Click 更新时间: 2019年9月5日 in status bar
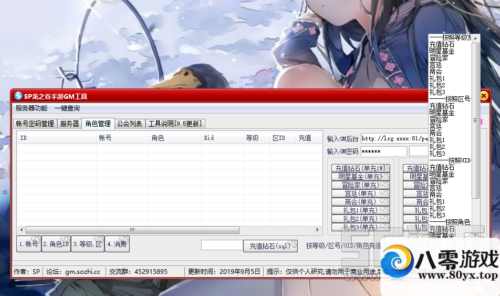The image size is (500, 296). click(224, 272)
